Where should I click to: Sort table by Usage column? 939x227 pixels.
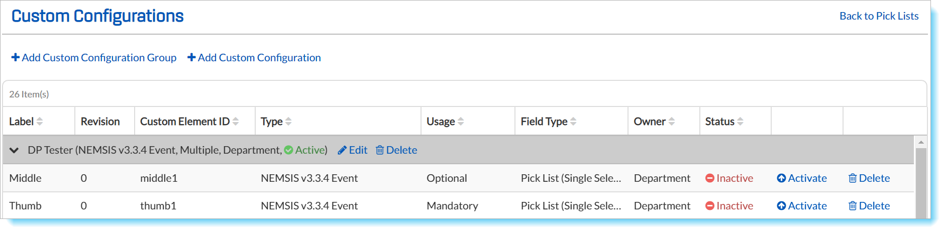(x=461, y=122)
